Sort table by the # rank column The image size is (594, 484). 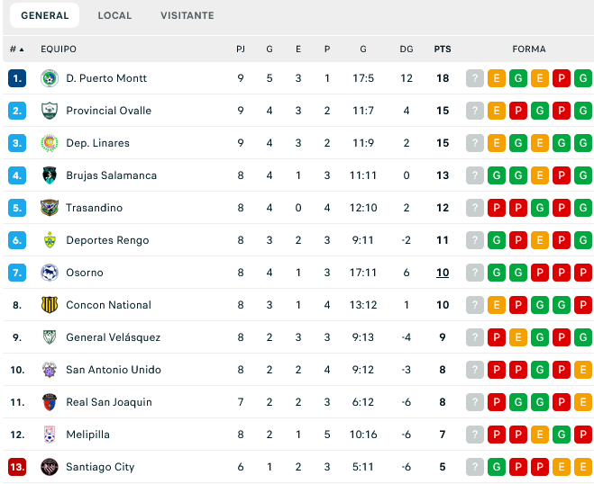click(16, 49)
